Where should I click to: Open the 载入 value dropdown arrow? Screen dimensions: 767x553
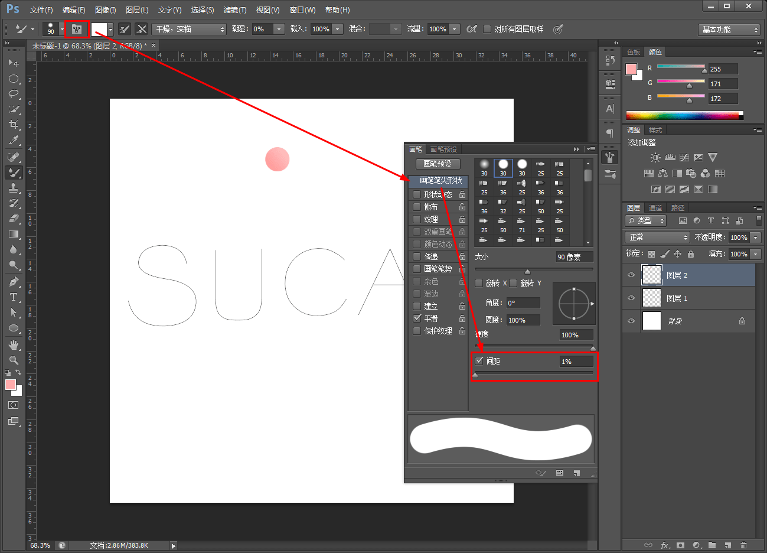pyautogui.click(x=338, y=29)
